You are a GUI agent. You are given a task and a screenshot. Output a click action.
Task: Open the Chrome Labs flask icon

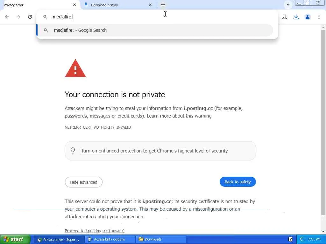285,17
